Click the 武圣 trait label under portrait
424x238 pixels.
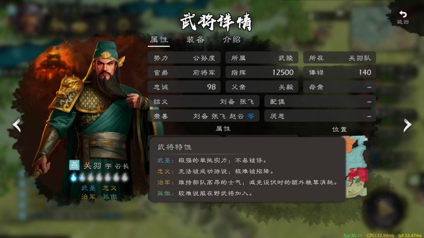(x=88, y=188)
